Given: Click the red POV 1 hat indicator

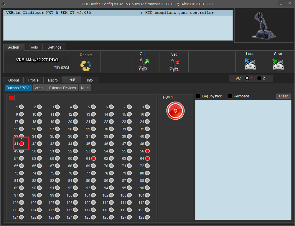Looking at the screenshot, I should tap(175, 111).
